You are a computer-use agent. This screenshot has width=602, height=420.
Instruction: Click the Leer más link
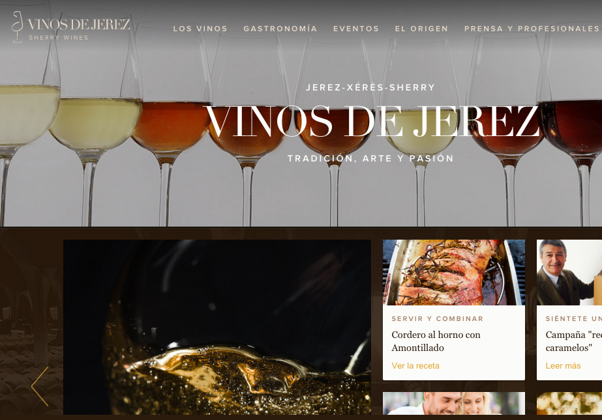564,365
